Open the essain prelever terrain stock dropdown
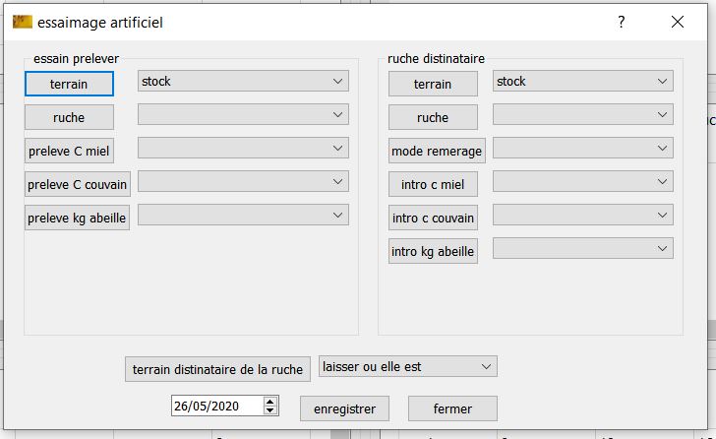Screen dimensions: 716x439 (243, 82)
